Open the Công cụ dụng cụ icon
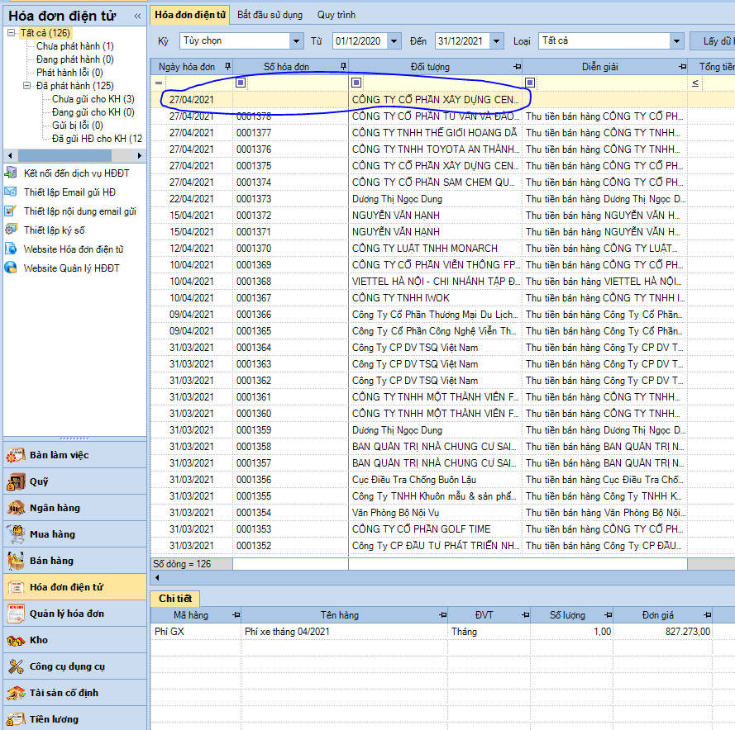Image resolution: width=735 pixels, height=730 pixels. [16, 666]
